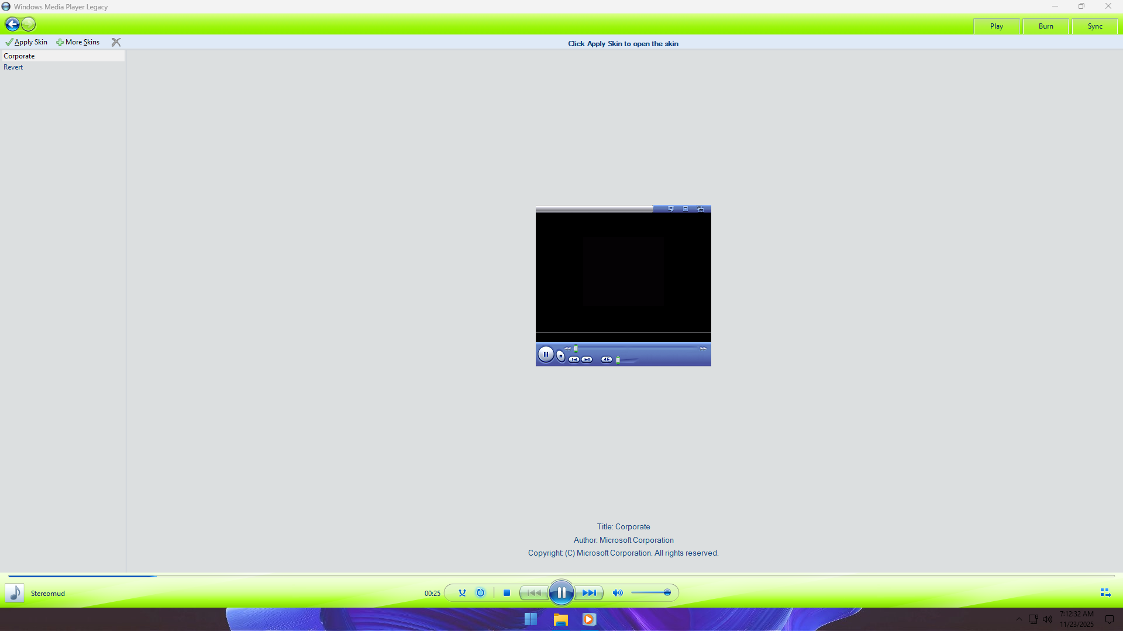Open the Burn tab
Screen dimensions: 1123x631
pyautogui.click(x=1045, y=26)
